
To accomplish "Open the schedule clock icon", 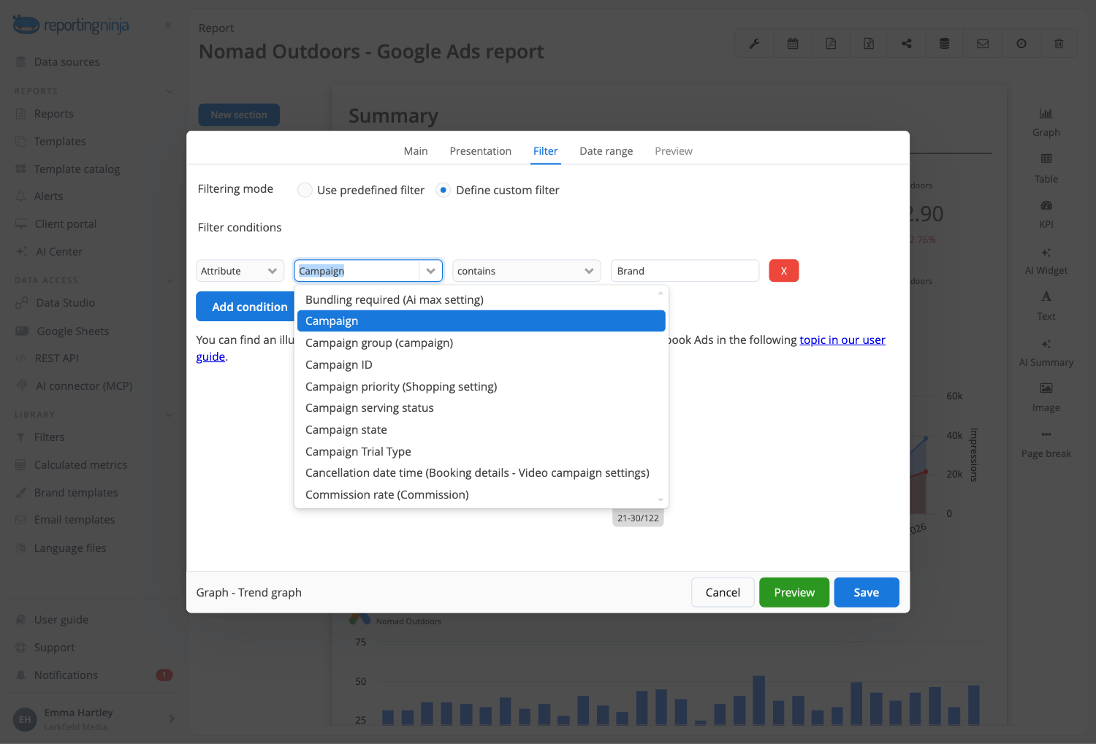I will click(1021, 44).
